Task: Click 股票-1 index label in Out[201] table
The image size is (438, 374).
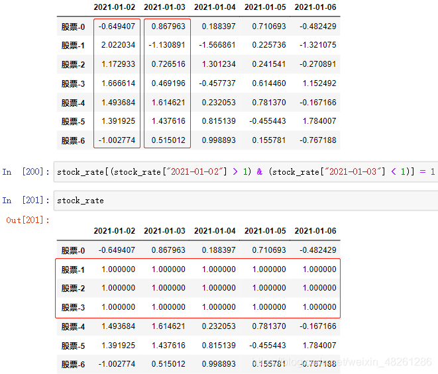Action: tap(73, 269)
